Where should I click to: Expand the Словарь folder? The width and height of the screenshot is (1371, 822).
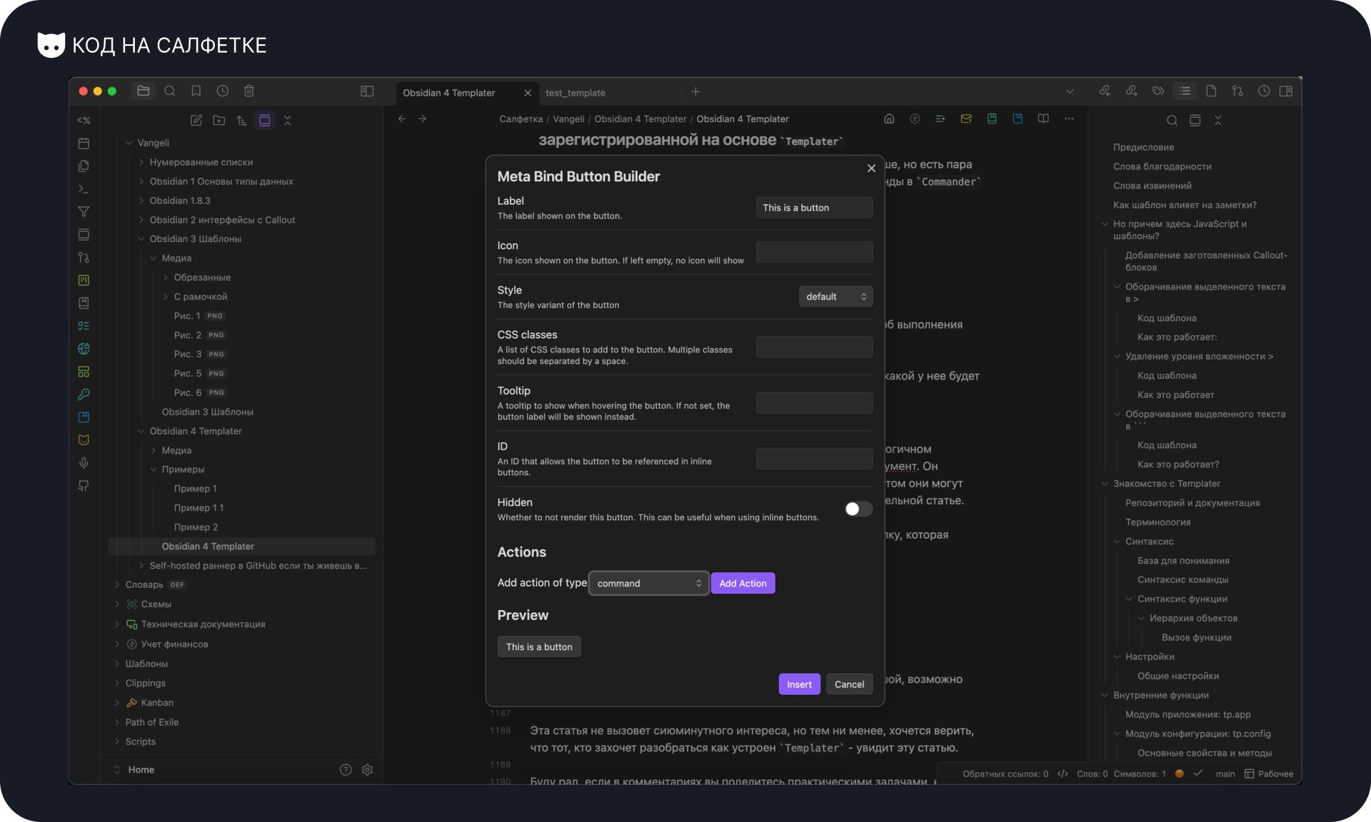click(x=117, y=584)
